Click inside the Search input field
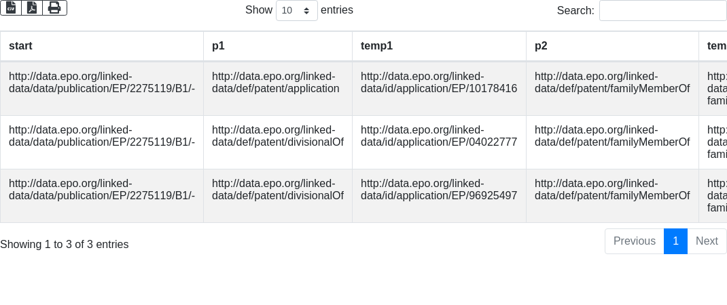This screenshot has width=727, height=305. click(662, 11)
